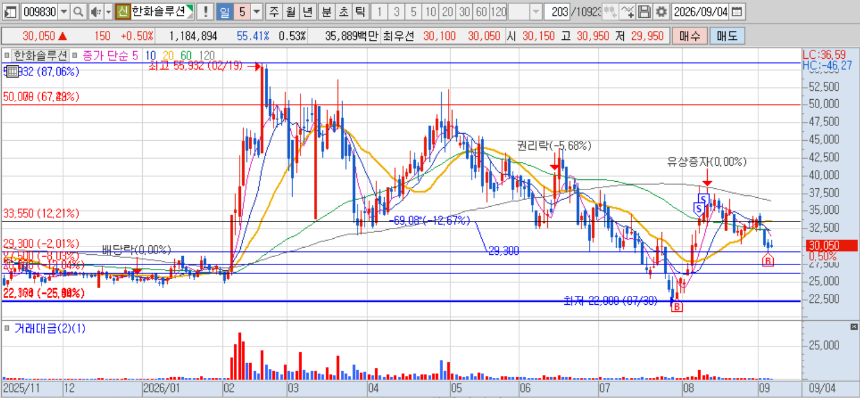Click the window layout icon beside stock code
The image size is (860, 398).
click(10, 11)
